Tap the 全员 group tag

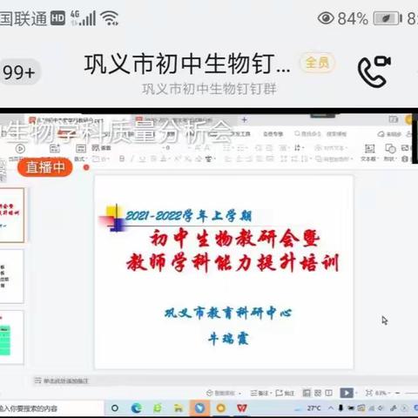coord(317,62)
